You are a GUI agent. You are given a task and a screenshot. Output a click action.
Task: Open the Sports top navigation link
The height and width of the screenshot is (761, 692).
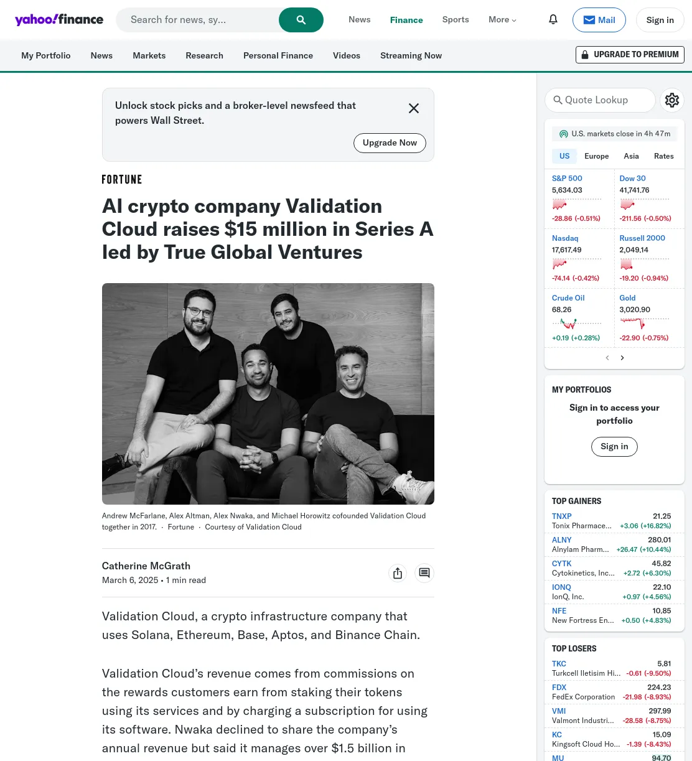click(456, 20)
